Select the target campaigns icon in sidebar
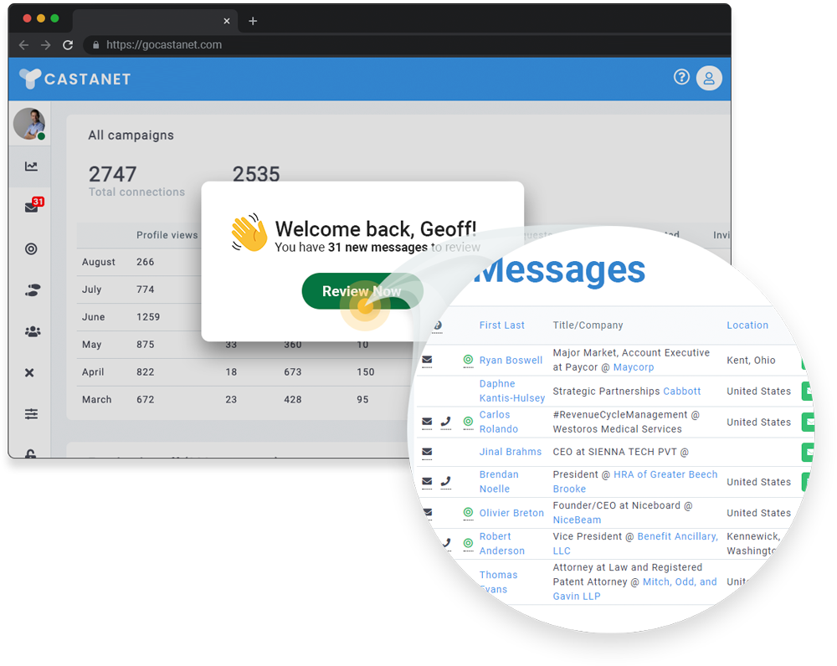The width and height of the screenshot is (837, 666). pyautogui.click(x=31, y=248)
